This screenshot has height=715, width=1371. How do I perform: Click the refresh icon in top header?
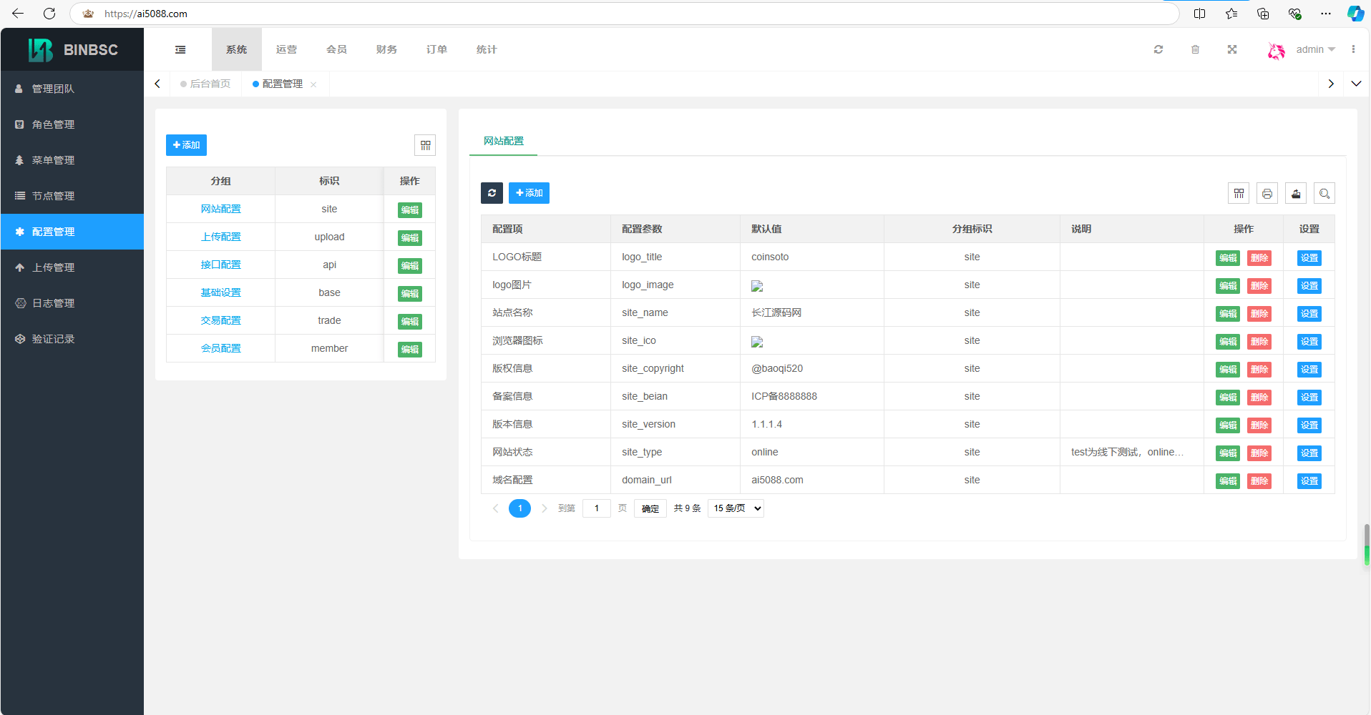pyautogui.click(x=1158, y=49)
